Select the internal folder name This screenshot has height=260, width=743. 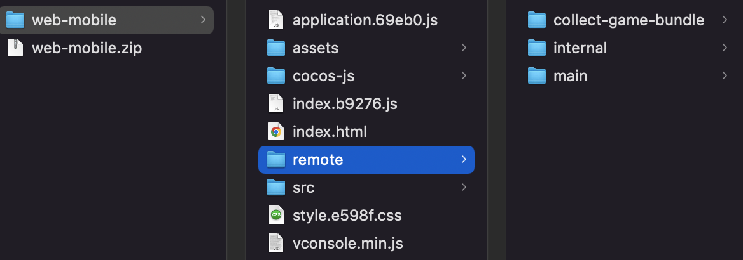tap(580, 48)
